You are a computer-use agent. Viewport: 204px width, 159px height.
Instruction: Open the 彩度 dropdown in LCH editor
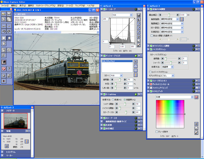pyautogui.click(x=174, y=97)
